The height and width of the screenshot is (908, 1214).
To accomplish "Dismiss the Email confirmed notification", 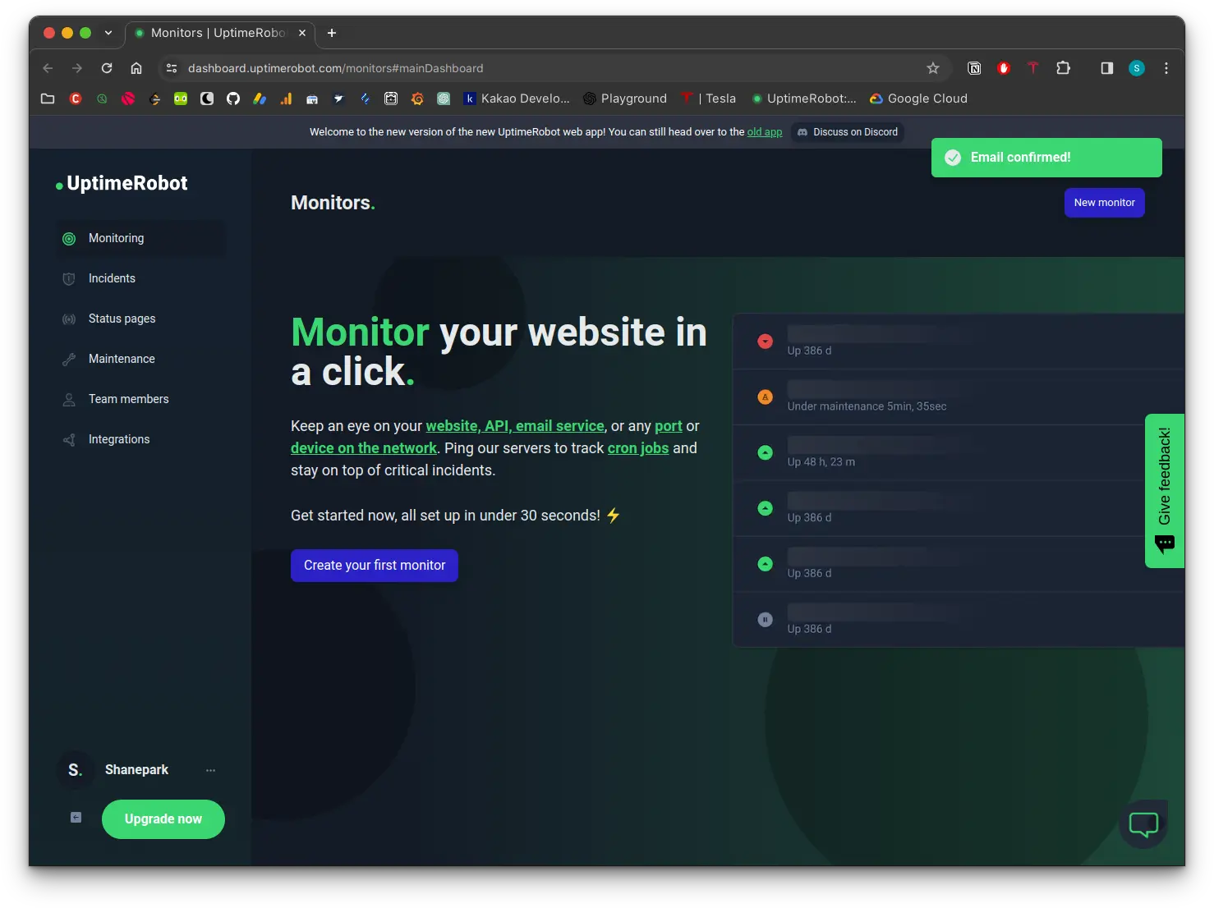I will point(1046,158).
